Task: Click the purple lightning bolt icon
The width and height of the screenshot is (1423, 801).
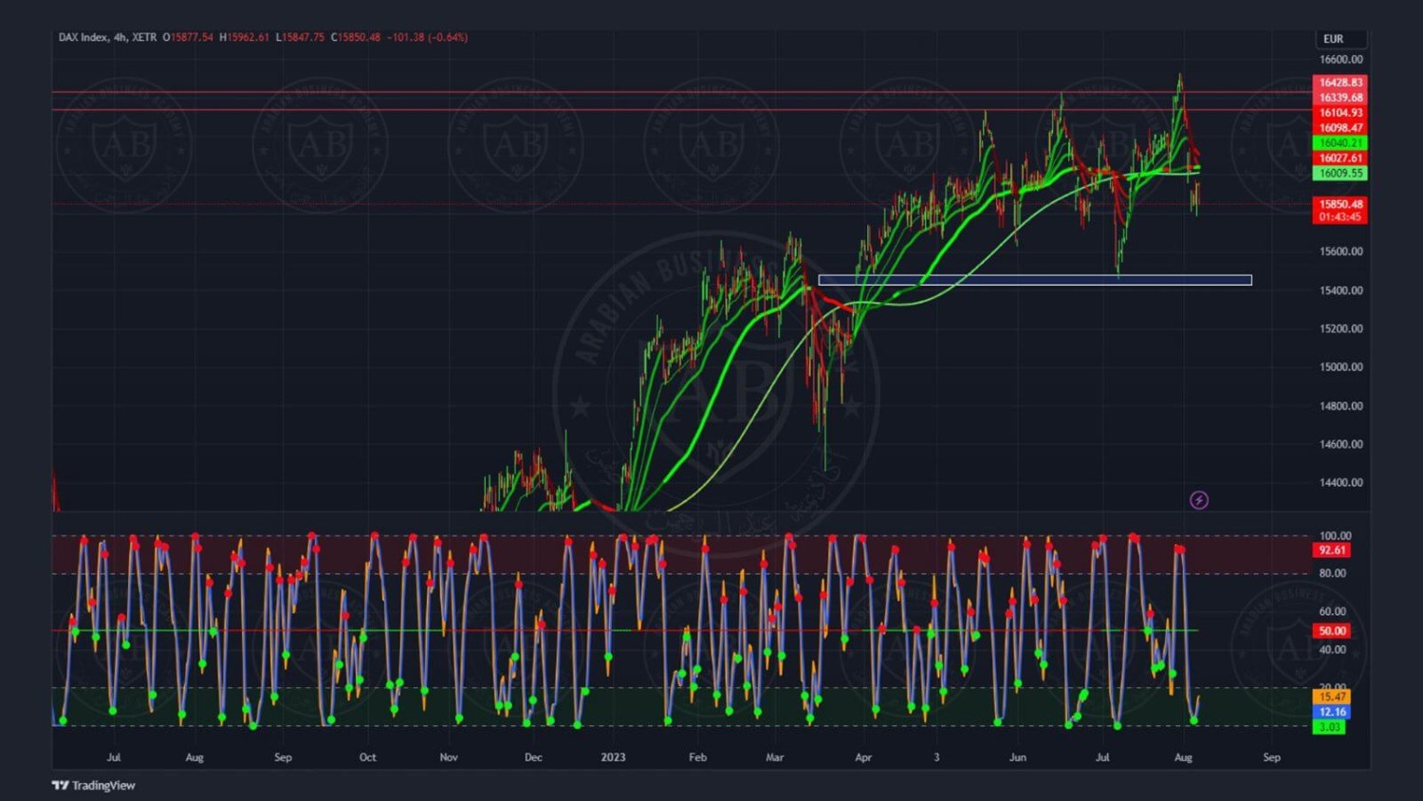Action: pos(1199,500)
